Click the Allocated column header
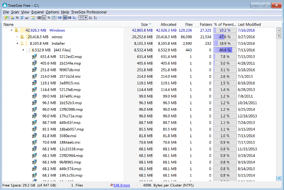Image resolution: width=284 pixels, height=190 pixels. point(165,24)
